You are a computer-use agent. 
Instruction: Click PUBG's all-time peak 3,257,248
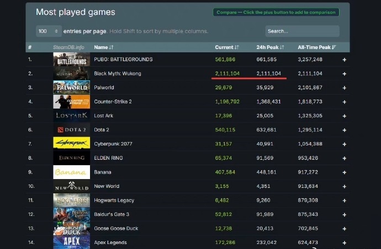[310, 59]
